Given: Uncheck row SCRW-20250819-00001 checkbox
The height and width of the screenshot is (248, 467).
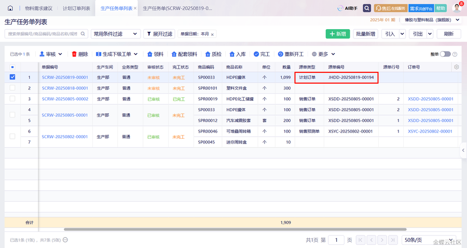Looking at the screenshot, I should 12,77.
